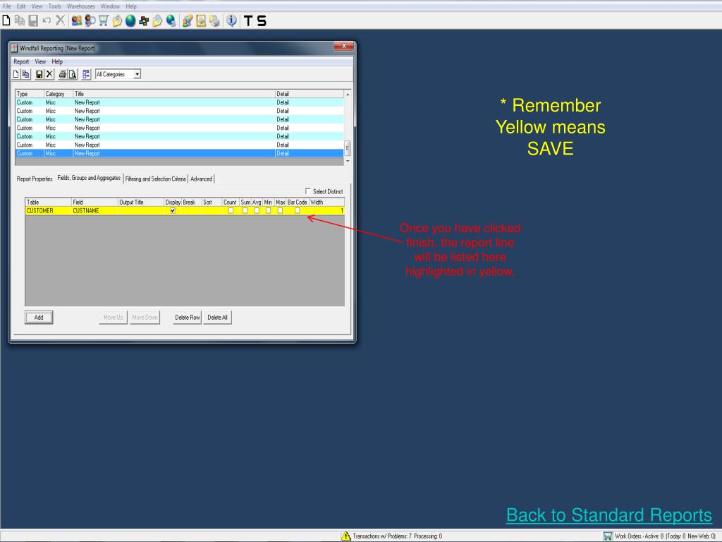This screenshot has width=722, height=542.
Task: Click the New document icon in main toolbar
Action: [x=6, y=20]
